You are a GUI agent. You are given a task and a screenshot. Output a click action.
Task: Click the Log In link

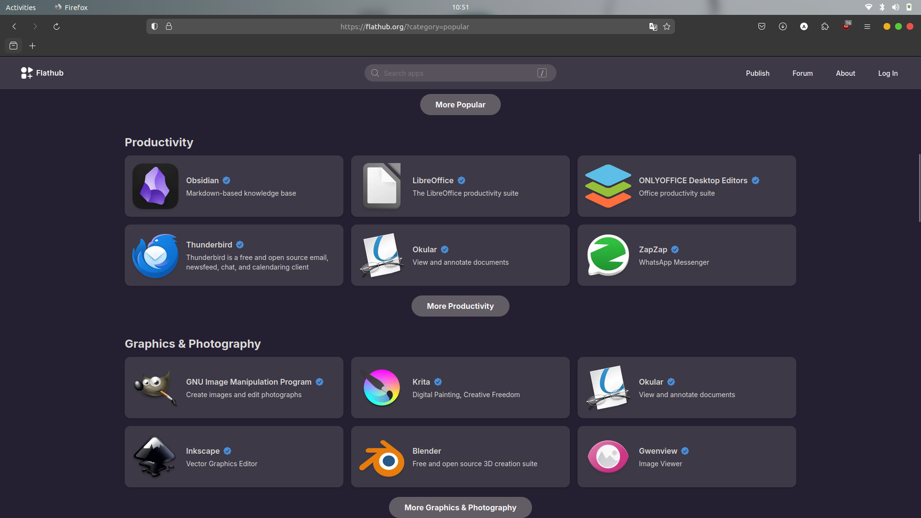pyautogui.click(x=888, y=73)
